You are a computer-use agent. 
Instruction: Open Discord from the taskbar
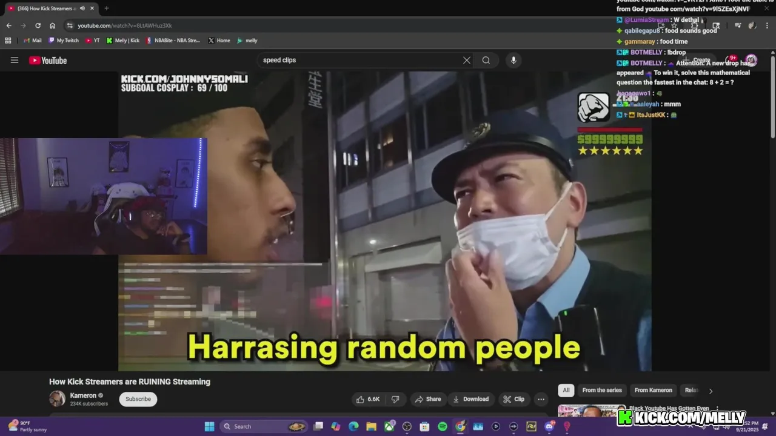click(x=549, y=426)
